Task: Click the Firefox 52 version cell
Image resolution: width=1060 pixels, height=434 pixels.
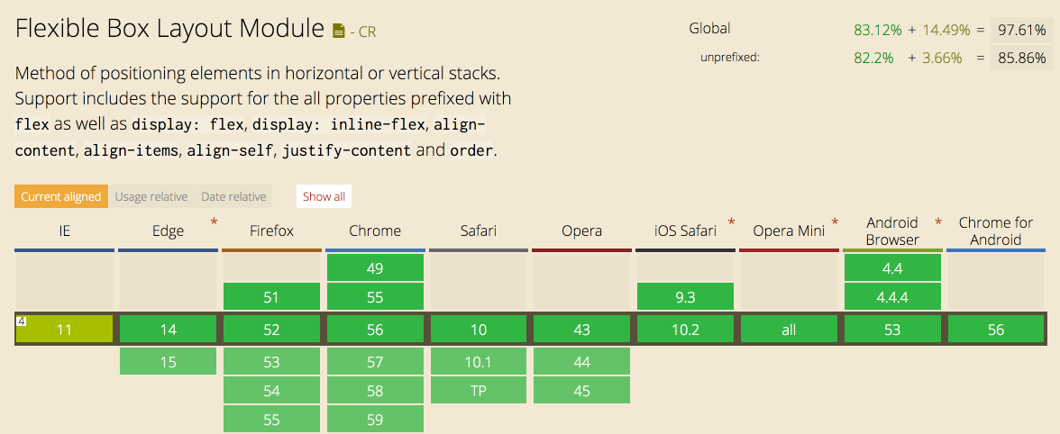Action: tap(272, 330)
